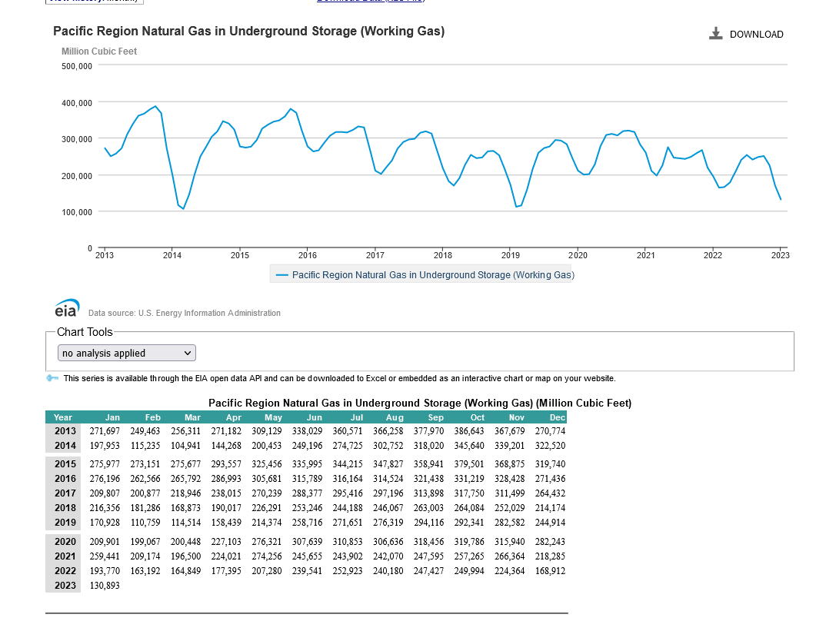Select the value 271,697 for January 2013

(x=105, y=431)
